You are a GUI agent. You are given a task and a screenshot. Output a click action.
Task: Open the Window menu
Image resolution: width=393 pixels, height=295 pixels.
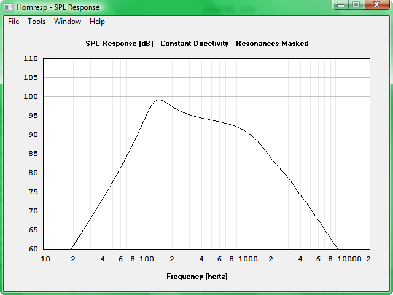(x=68, y=22)
